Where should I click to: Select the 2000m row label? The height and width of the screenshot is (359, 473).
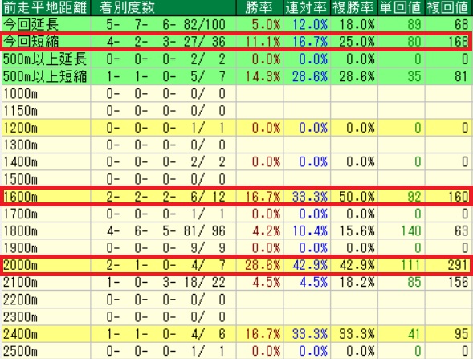point(20,266)
